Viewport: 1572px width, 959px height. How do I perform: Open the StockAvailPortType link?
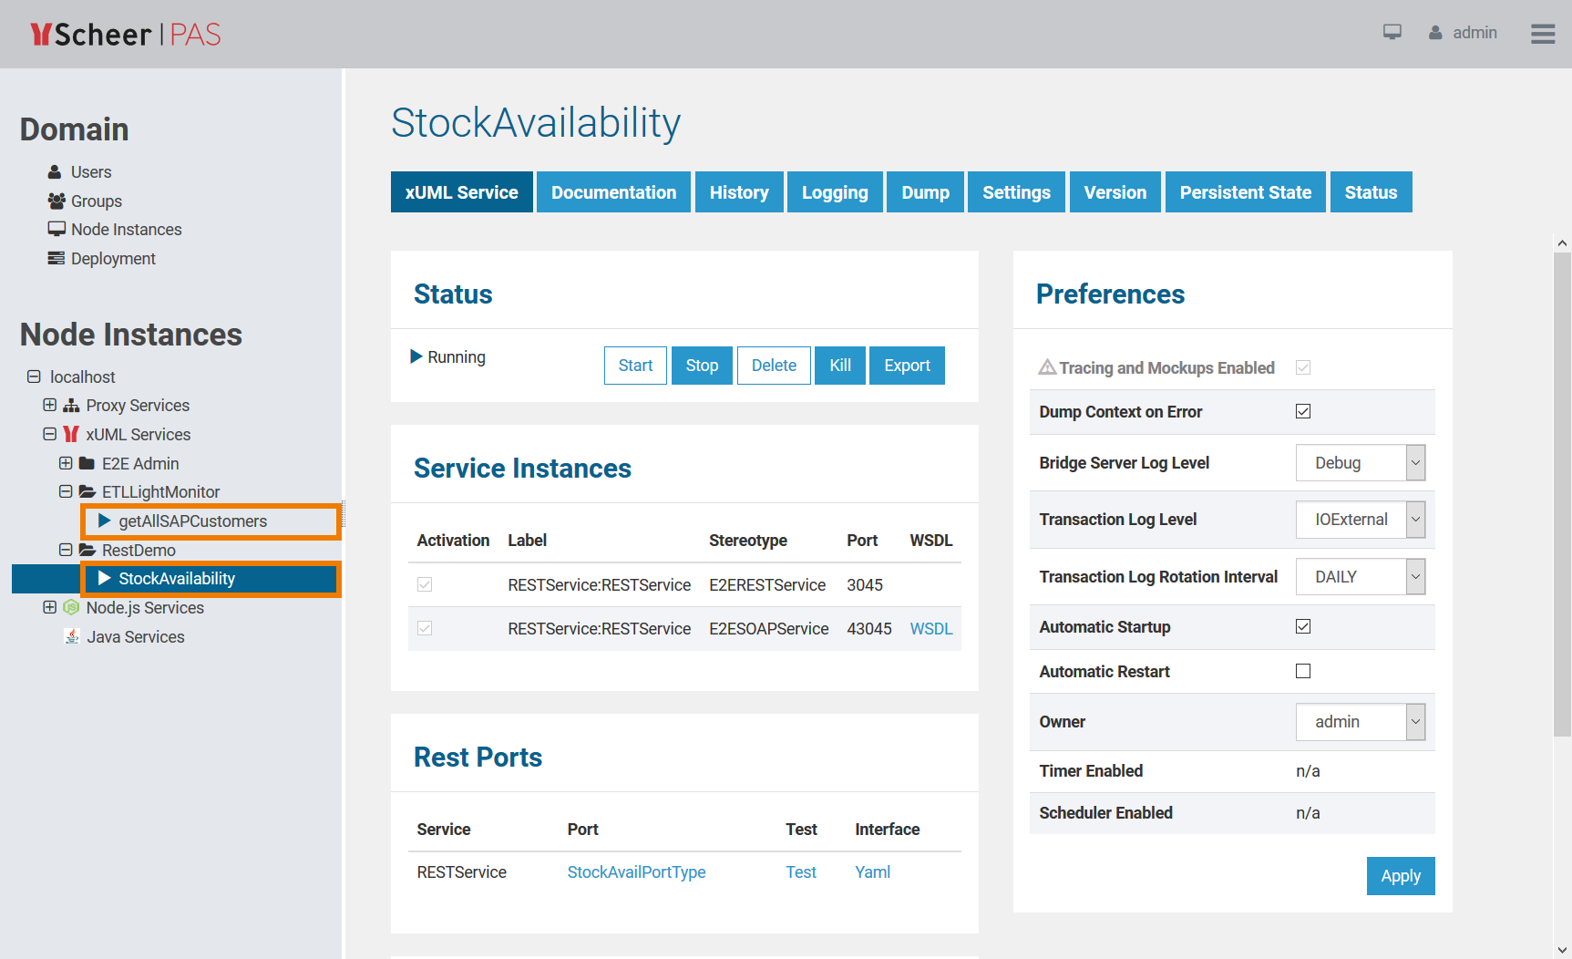(x=636, y=872)
